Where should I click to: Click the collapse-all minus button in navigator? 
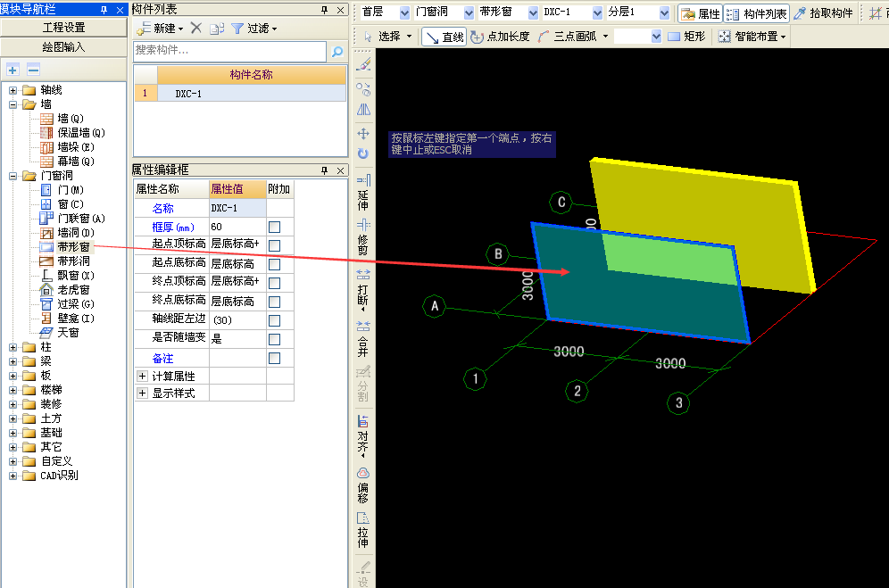[33, 70]
